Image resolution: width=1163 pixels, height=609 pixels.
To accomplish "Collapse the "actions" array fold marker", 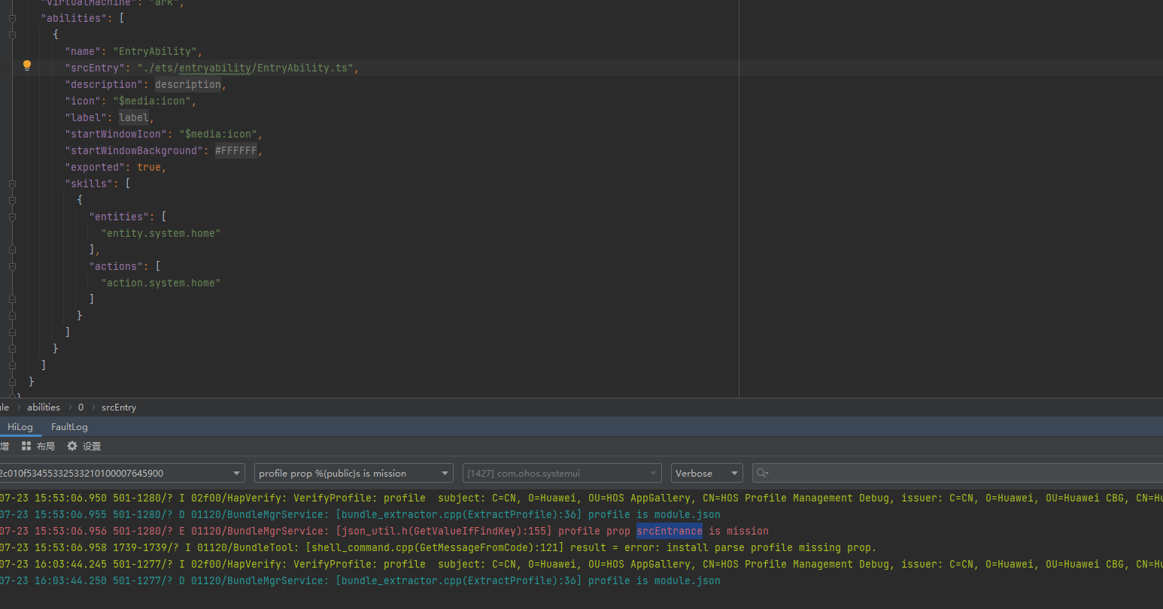I will (x=12, y=266).
